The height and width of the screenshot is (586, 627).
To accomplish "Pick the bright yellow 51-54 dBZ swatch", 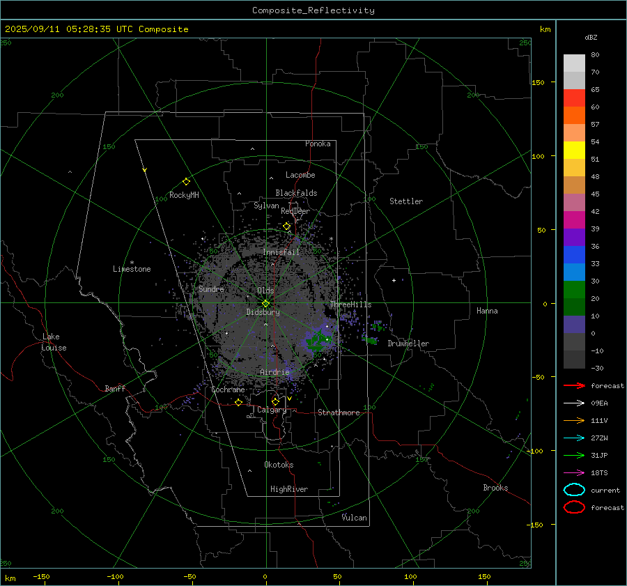I will 574,151.
